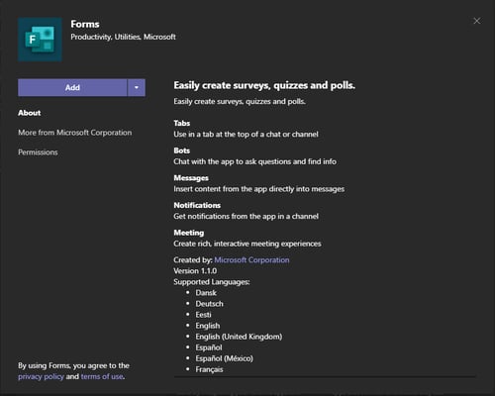
Task: Click the Notifications capability heading
Action: pos(197,205)
